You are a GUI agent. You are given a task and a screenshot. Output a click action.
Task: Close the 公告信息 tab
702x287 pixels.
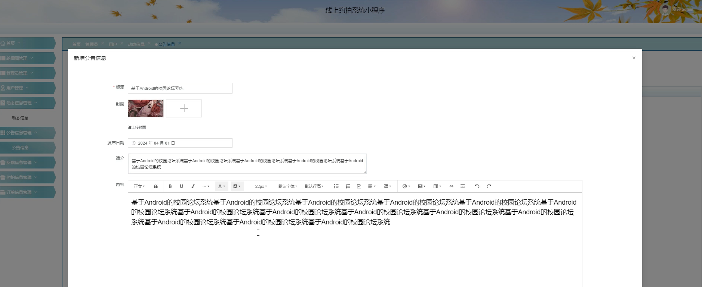click(x=179, y=43)
